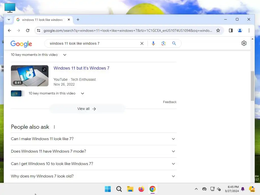
Task: Open site information icon in address bar
Action: point(39,30)
